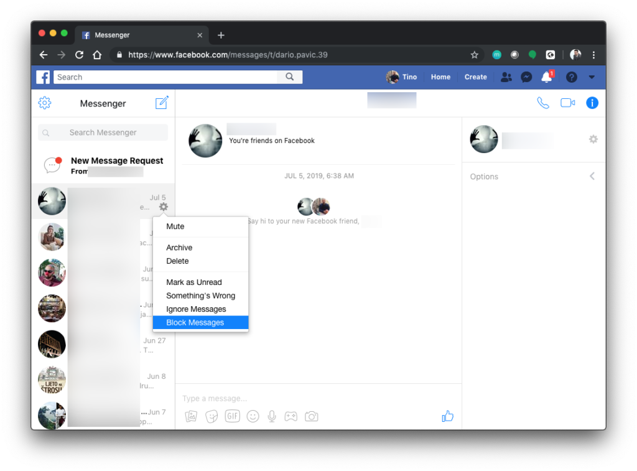Viewport: 637px width, 471px height.
Task: Go to Facebook Home link
Action: (440, 77)
